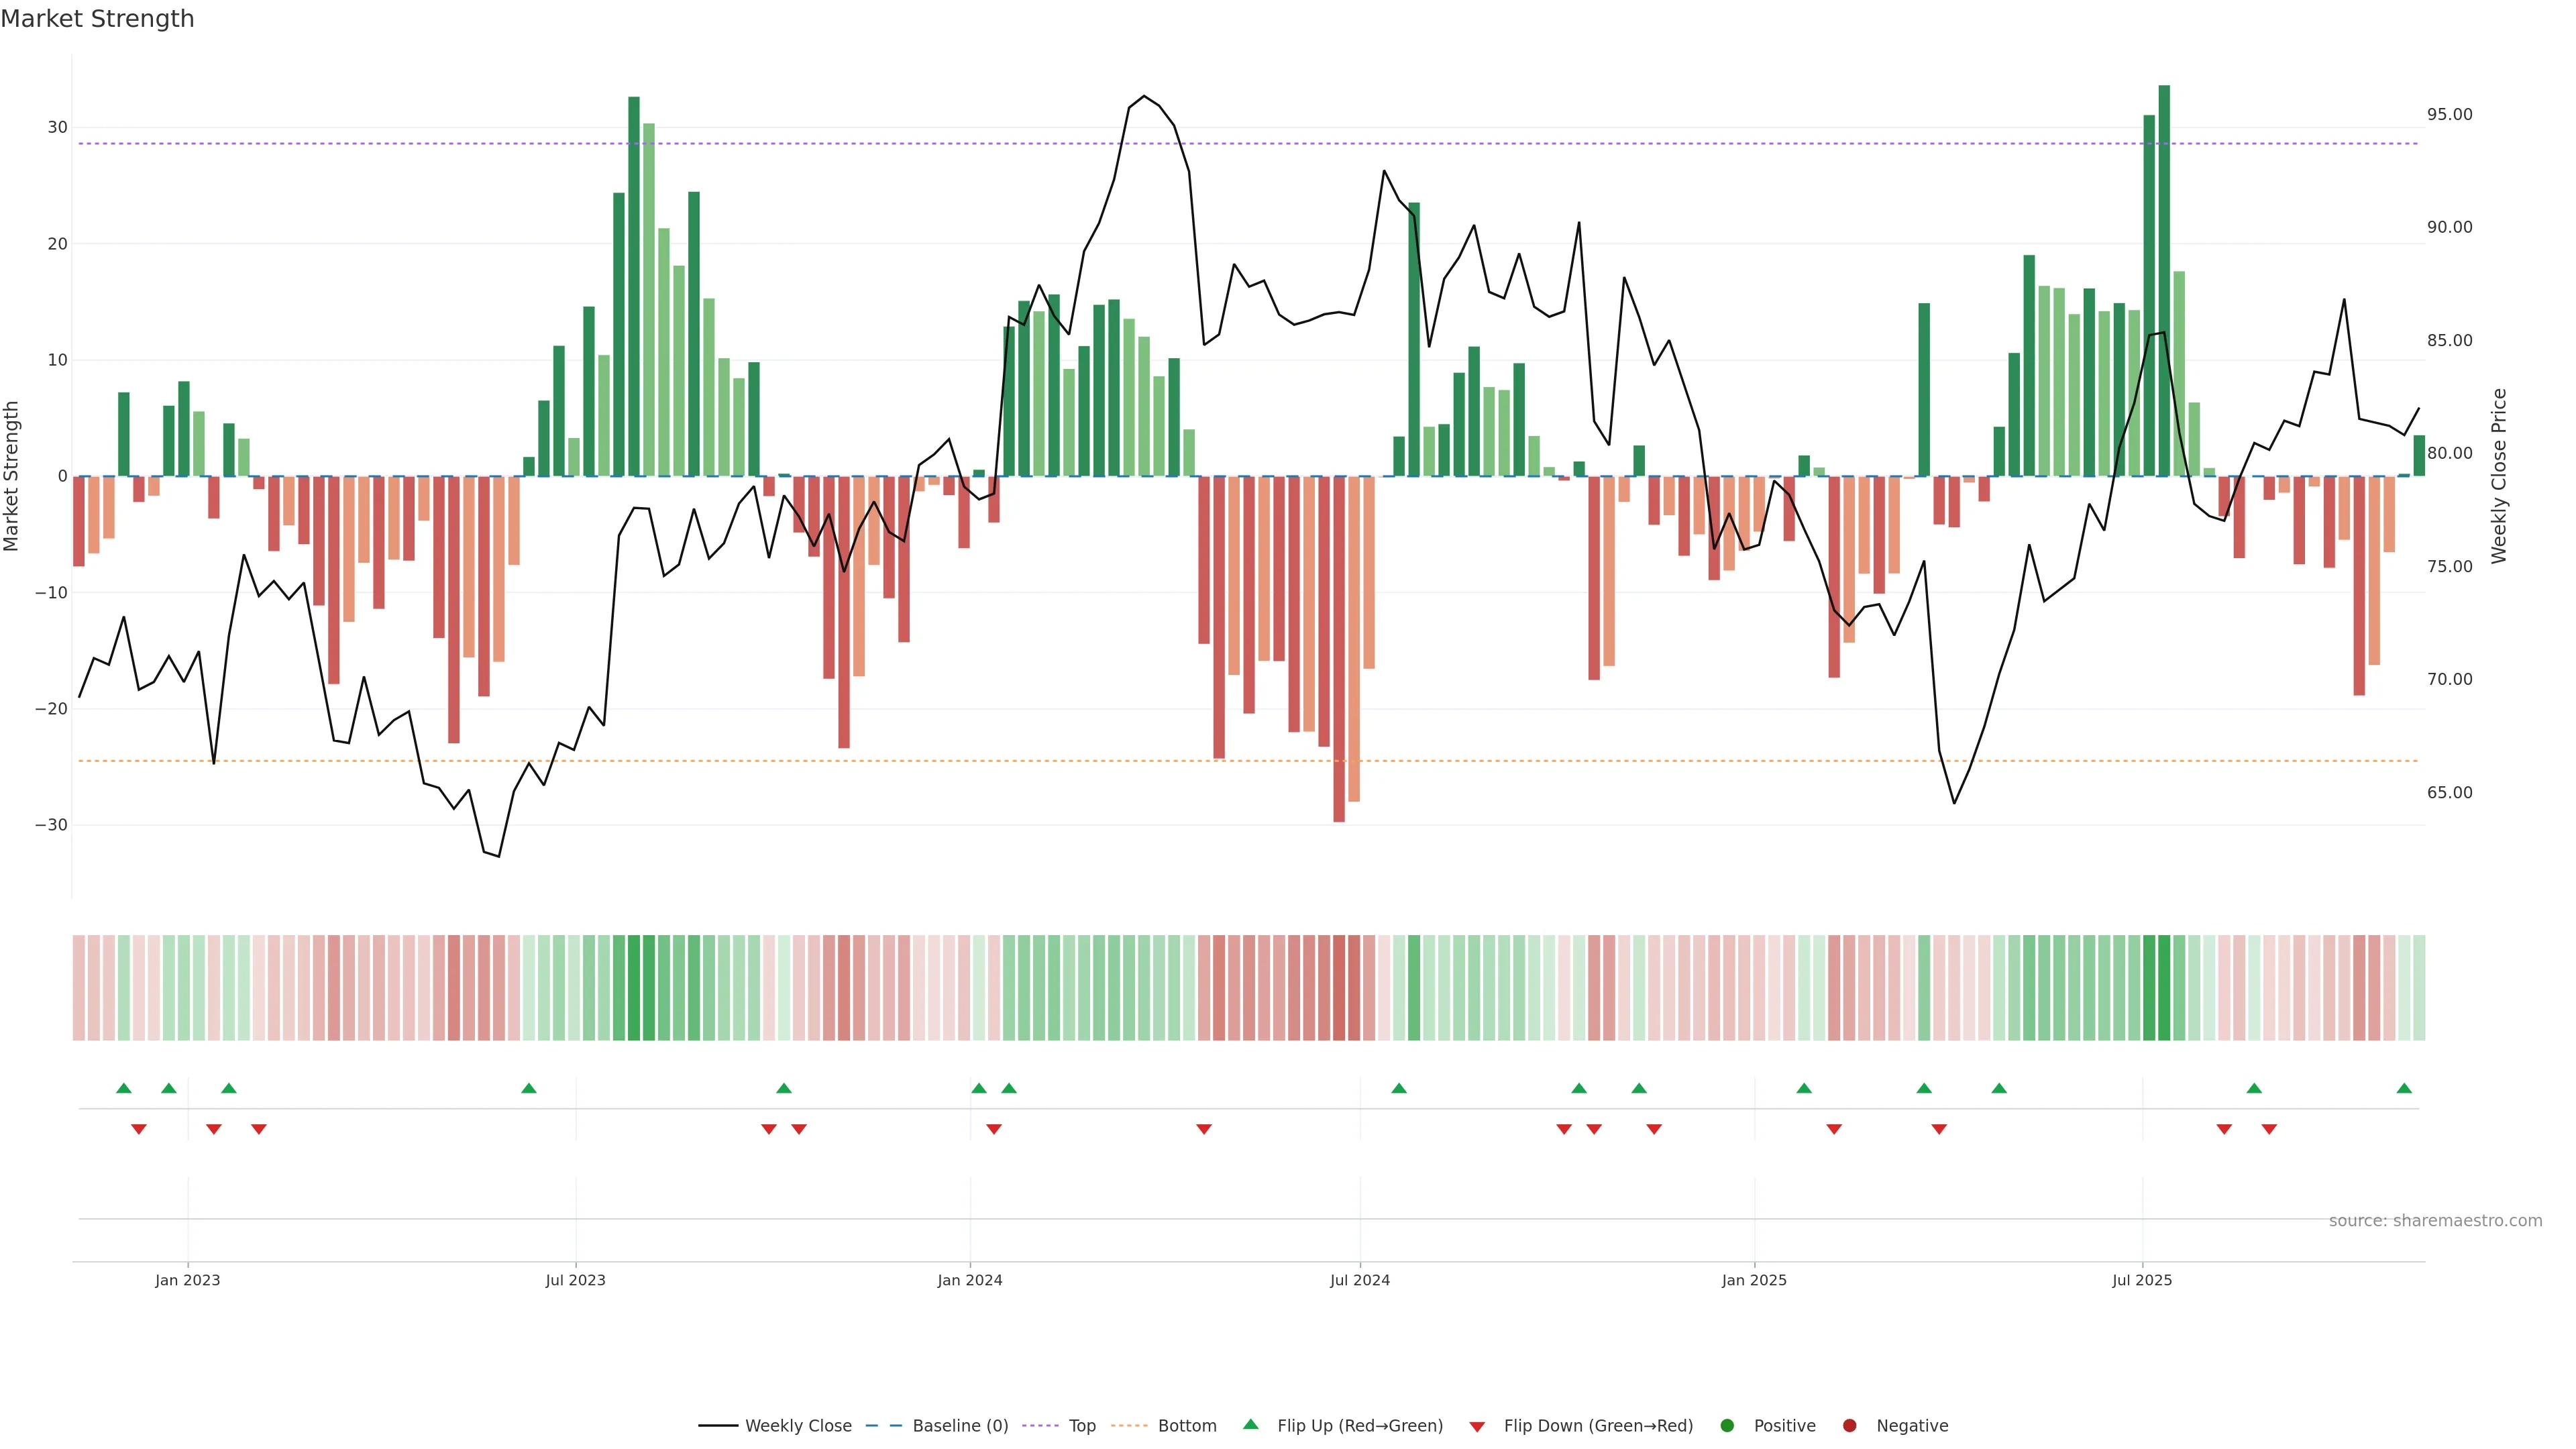This screenshot has width=2576, height=1449.
Task: Click the red Flip Down triangle in legend
Action: [1476, 1427]
